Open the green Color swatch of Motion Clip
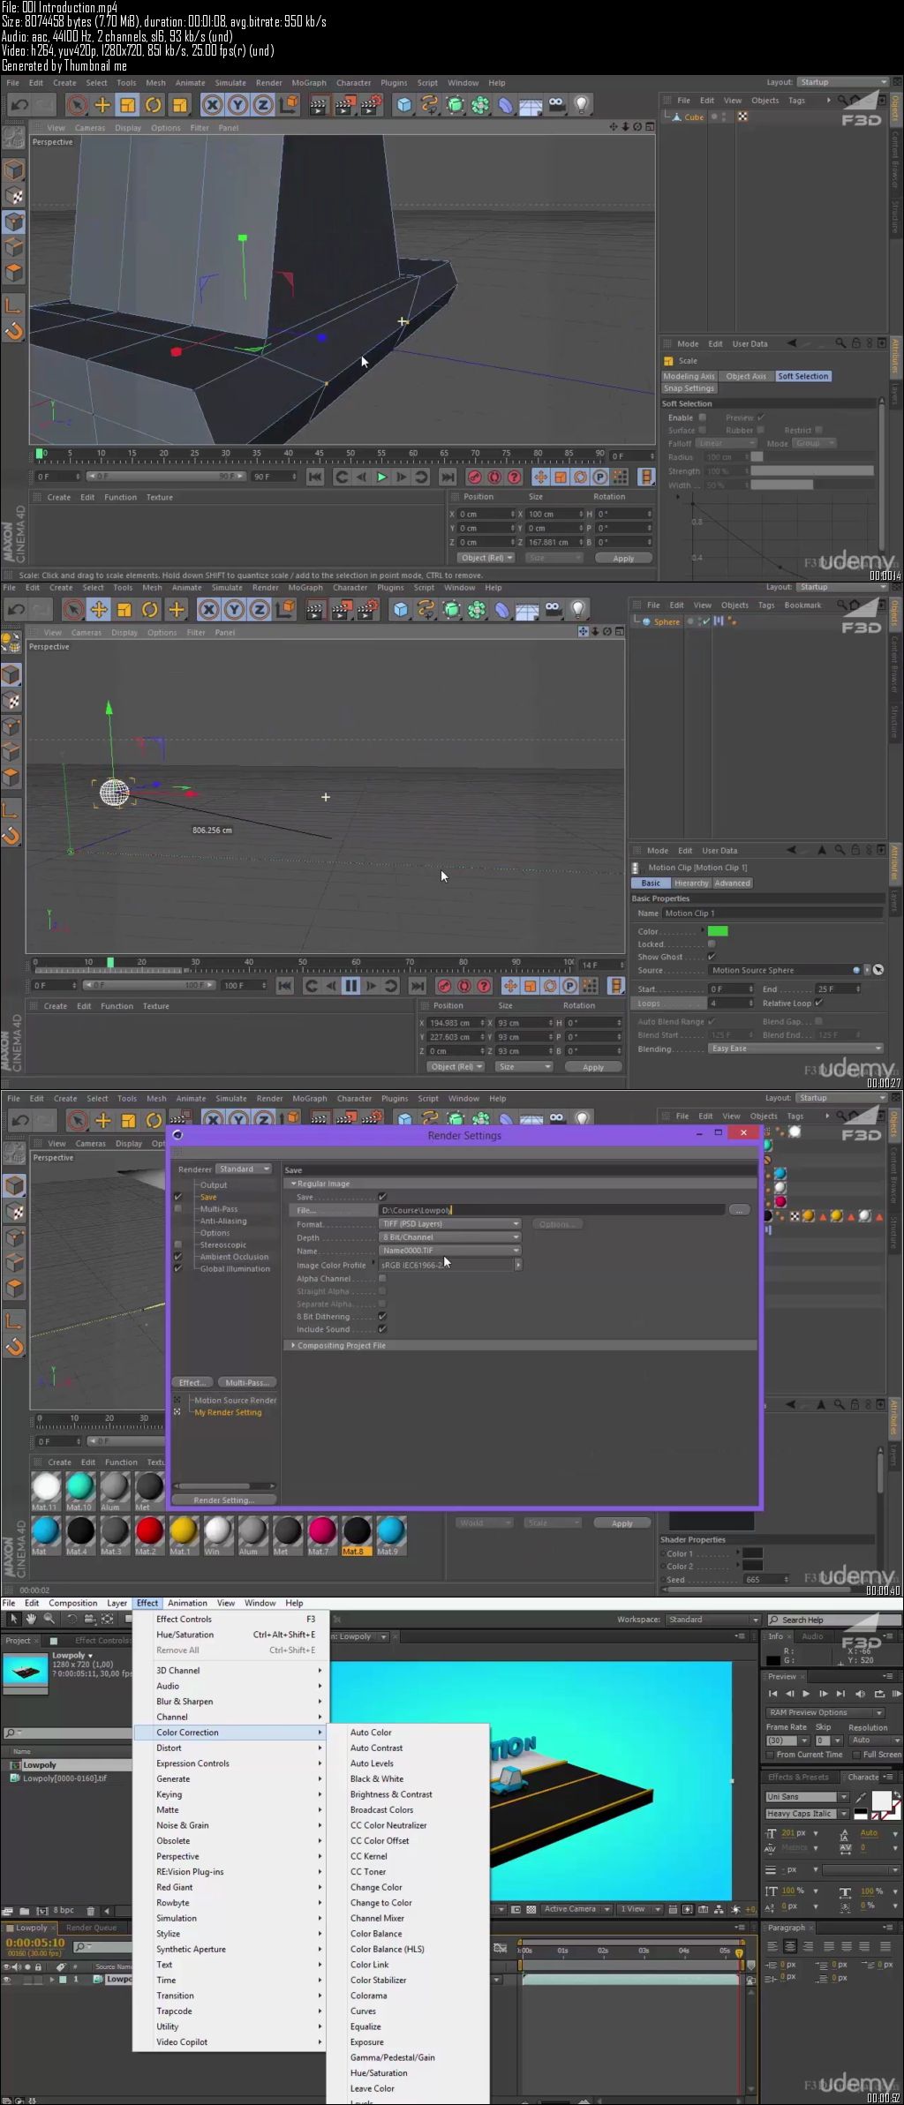 718,931
